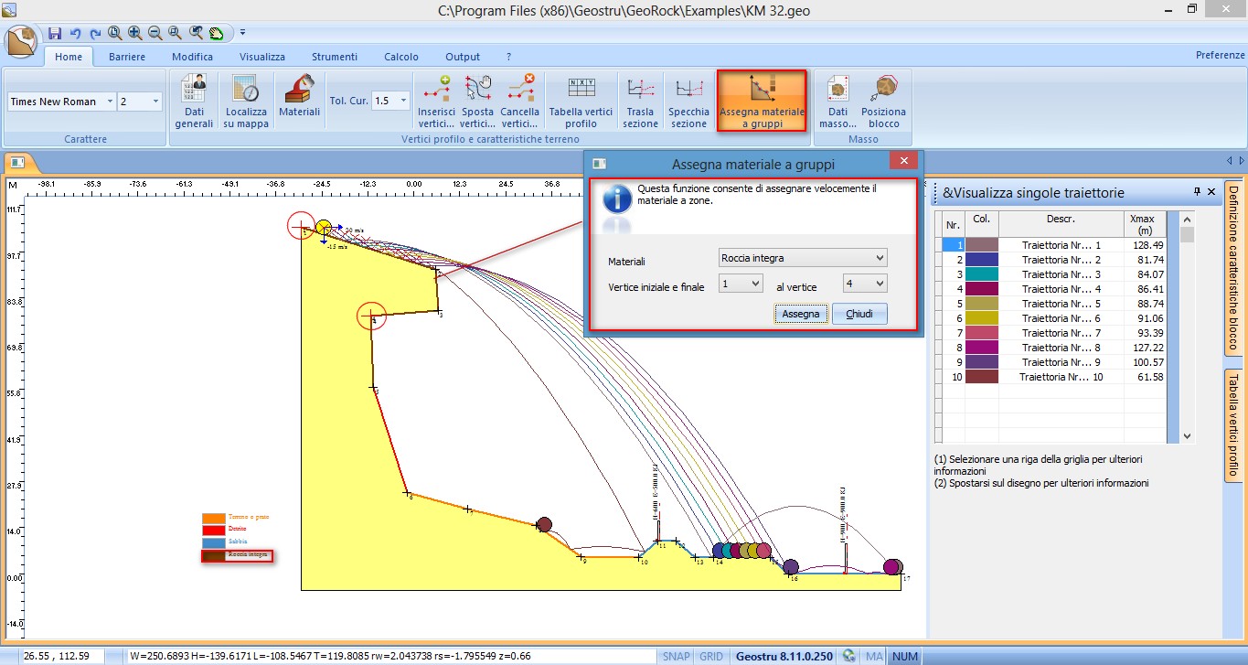Screen dimensions: 1248x665
Task: Open the font name dropdown
Action: [110, 102]
